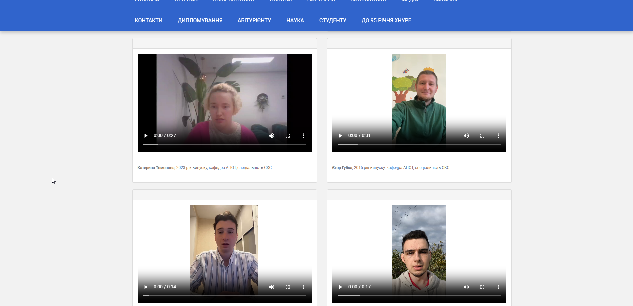The height and width of the screenshot is (306, 633).
Task: Go to the АБІТУРІЄНТУ menu section
Action: pos(254,20)
